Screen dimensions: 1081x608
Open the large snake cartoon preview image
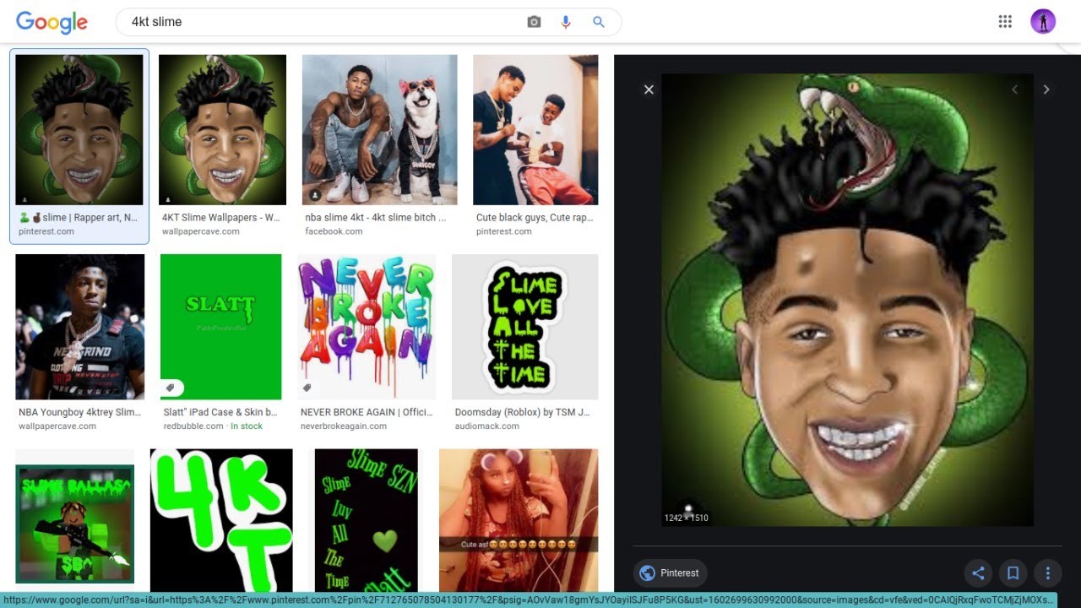point(847,300)
